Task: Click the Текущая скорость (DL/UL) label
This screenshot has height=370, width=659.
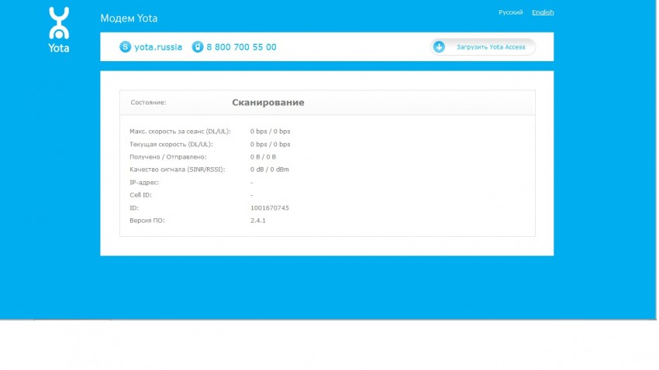Action: coord(171,144)
